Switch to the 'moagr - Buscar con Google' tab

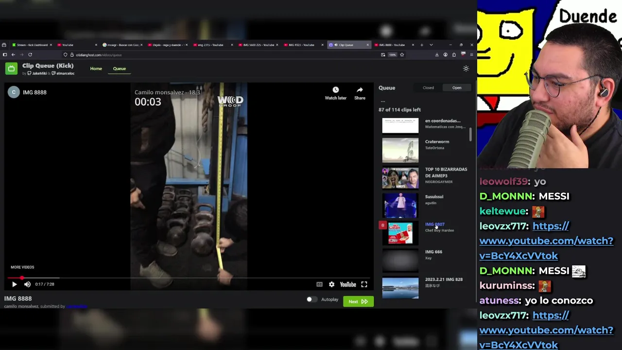point(122,45)
